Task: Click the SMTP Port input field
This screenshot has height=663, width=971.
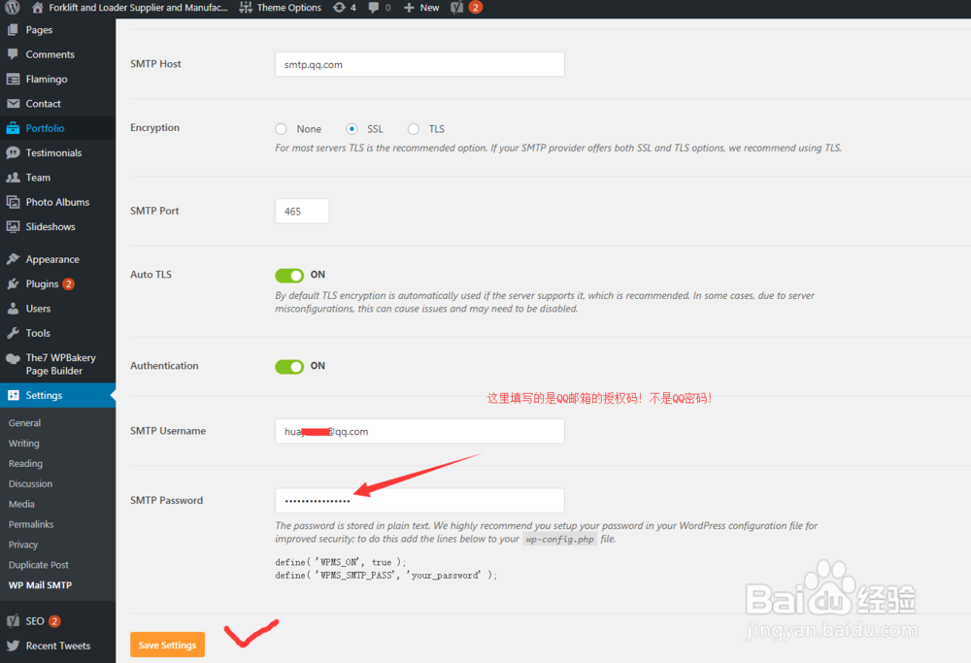Action: click(302, 211)
